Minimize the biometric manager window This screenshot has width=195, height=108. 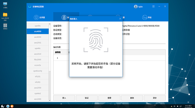159,6
